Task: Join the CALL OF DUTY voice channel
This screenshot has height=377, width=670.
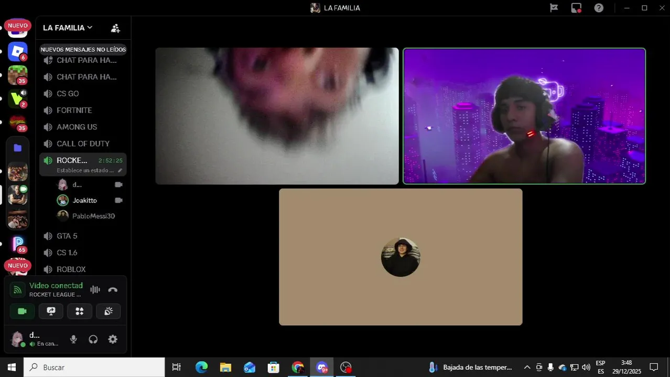Action: point(83,144)
